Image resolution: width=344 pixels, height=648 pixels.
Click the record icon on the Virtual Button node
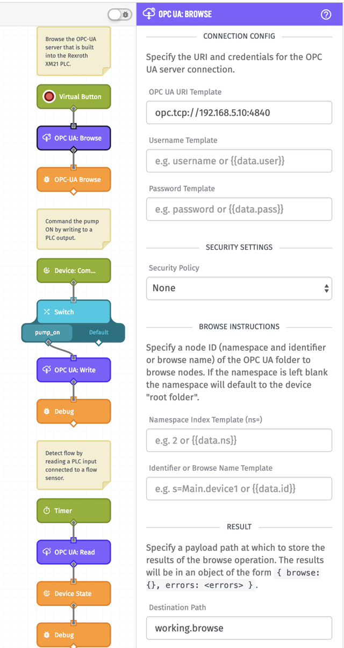[x=49, y=96]
